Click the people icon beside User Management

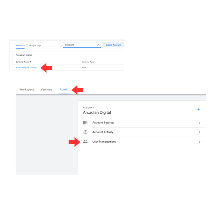[85, 142]
